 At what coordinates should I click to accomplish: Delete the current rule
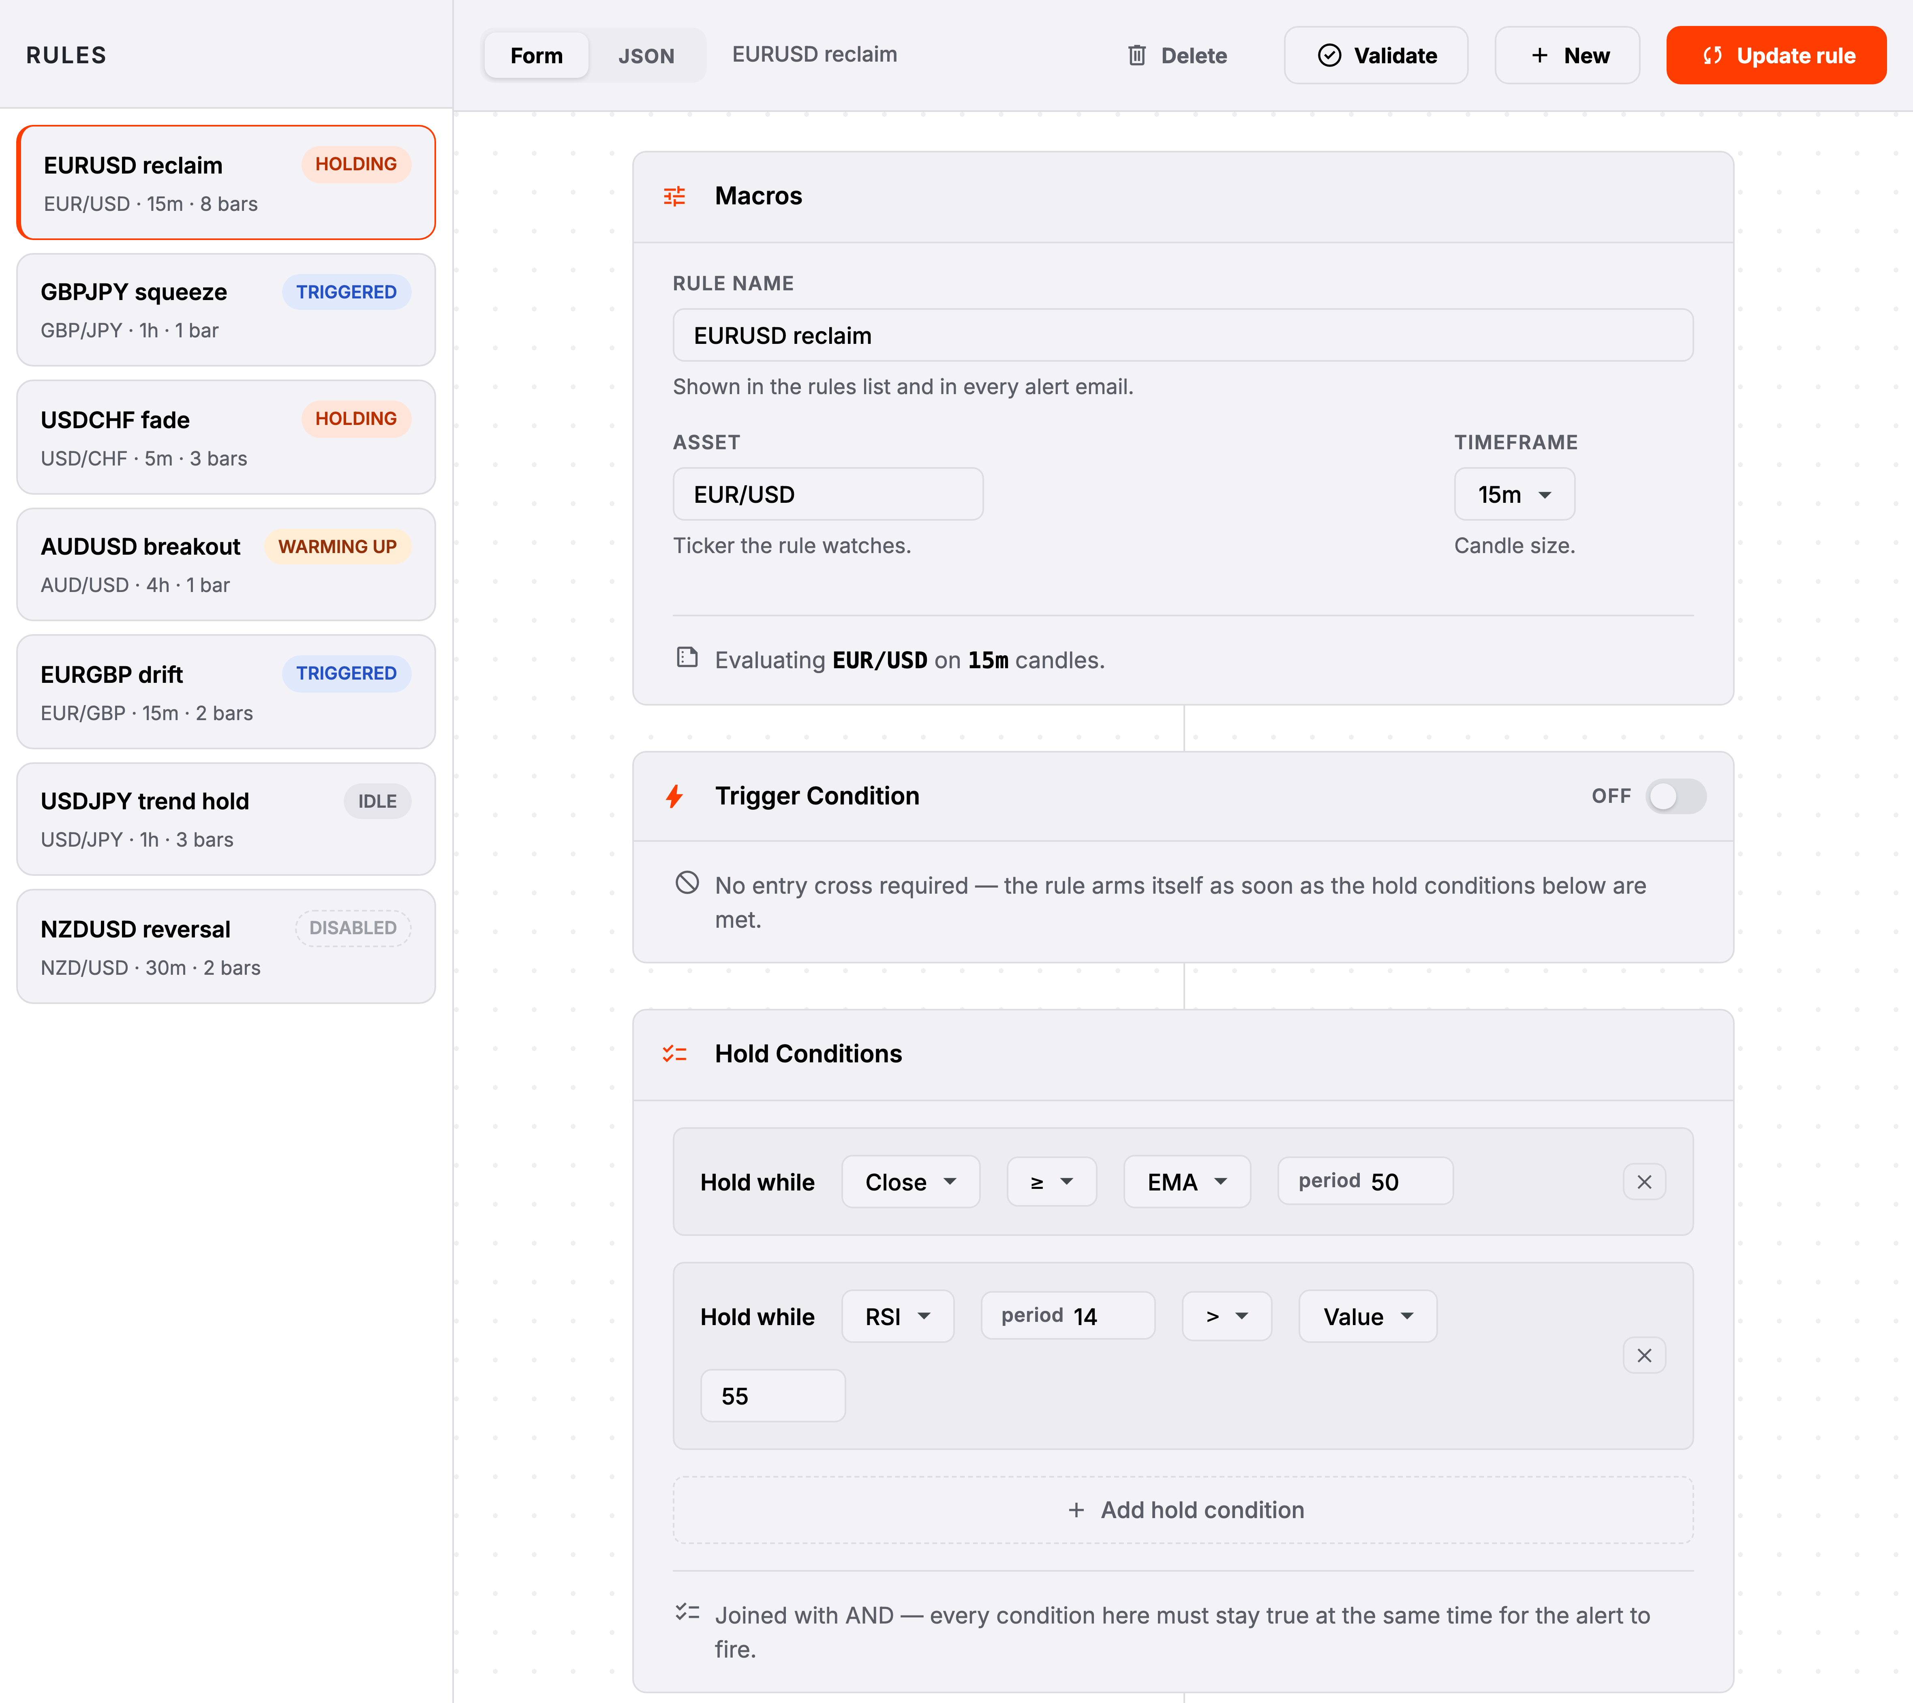(x=1177, y=55)
